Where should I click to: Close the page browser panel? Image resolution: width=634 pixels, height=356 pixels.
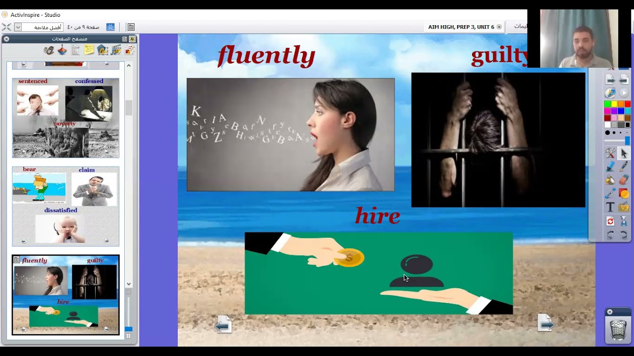[x=6, y=39]
